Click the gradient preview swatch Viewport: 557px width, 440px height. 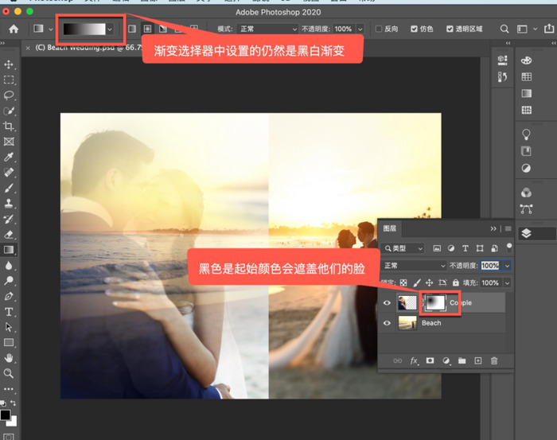coord(84,29)
